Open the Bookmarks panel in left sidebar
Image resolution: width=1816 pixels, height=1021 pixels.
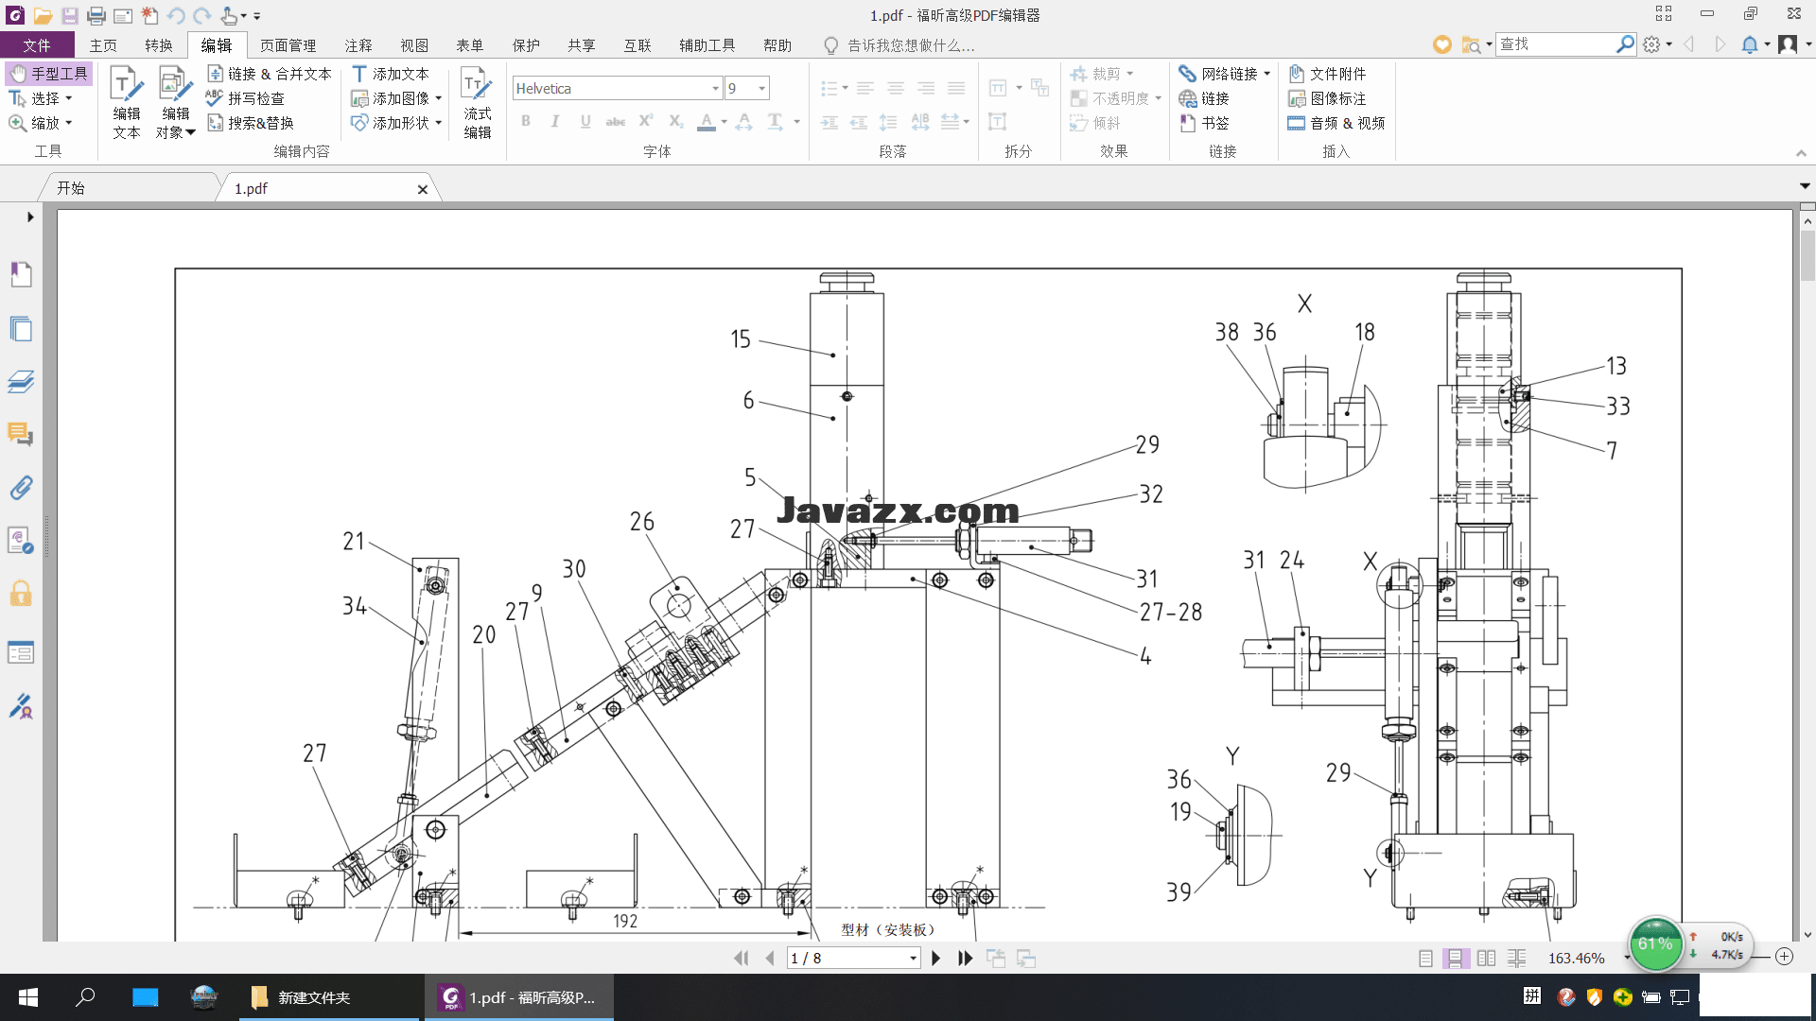pos(21,274)
